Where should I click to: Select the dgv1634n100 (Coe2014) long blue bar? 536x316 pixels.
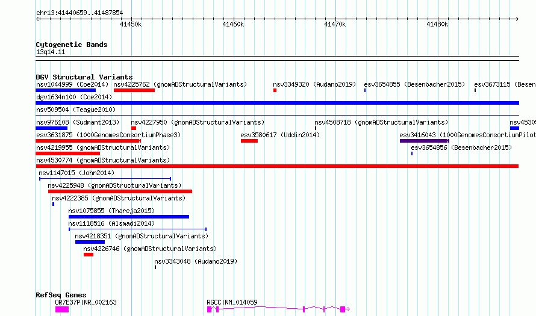point(277,103)
